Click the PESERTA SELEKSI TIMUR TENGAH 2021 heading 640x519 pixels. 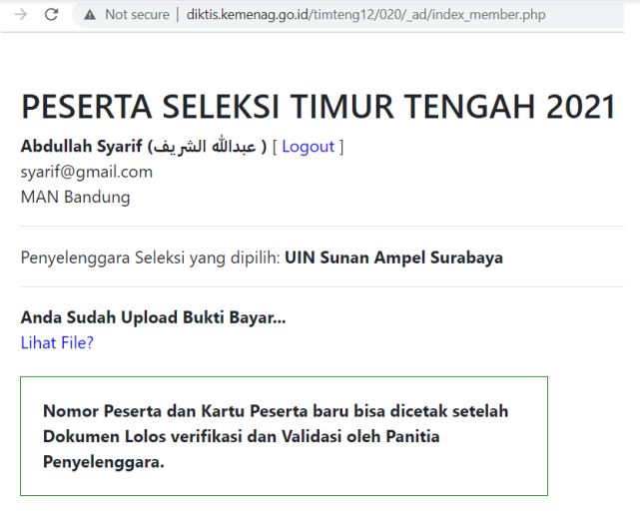click(319, 107)
